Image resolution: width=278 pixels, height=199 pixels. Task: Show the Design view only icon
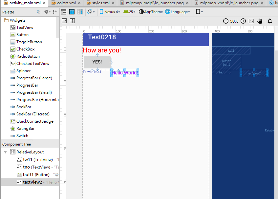pos(64,12)
